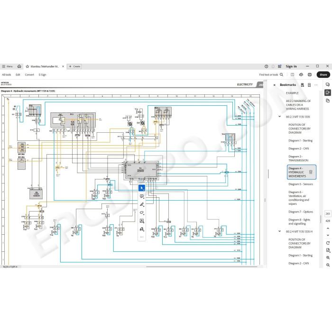Go to previous page with up arrow
Screen dimensions: 332x332
[328, 228]
